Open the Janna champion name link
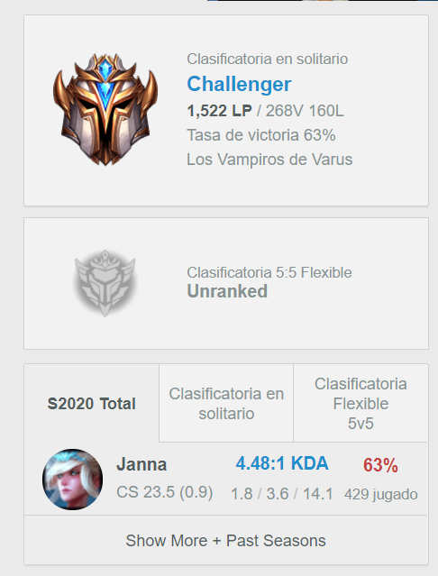This screenshot has height=576, width=438. (141, 464)
